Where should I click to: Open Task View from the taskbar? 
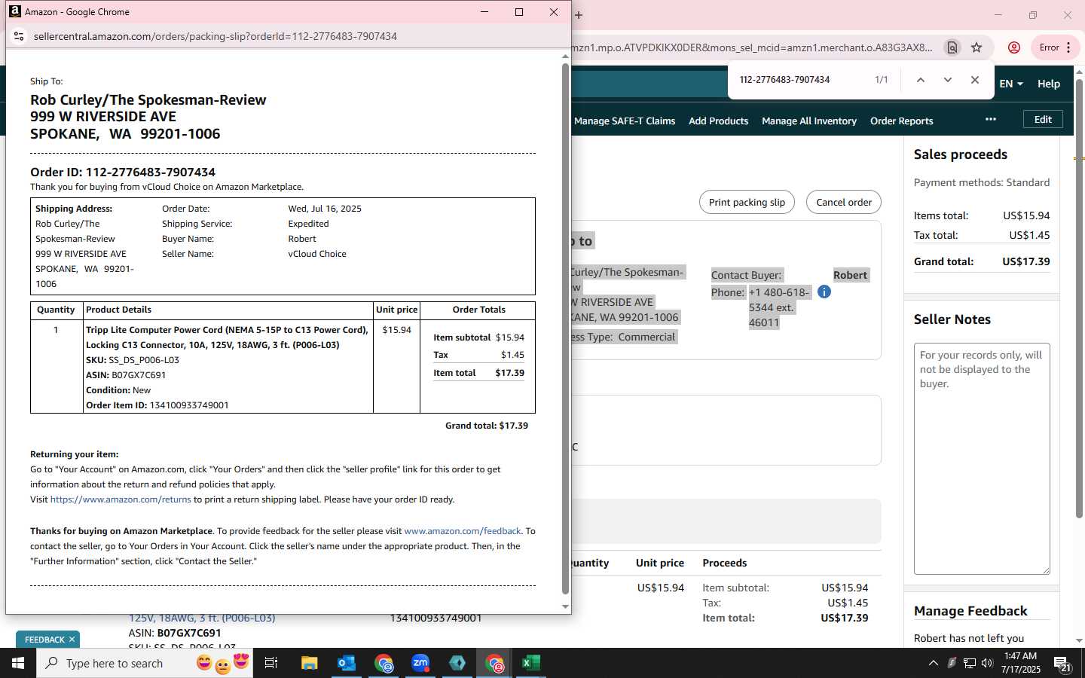tap(271, 663)
